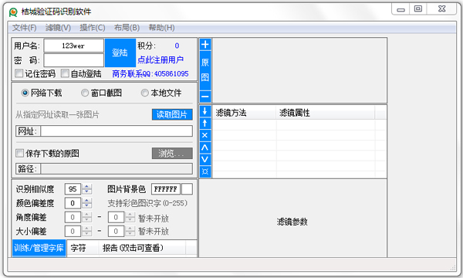Increase 识别相似度 with up stepper

pos(86,186)
